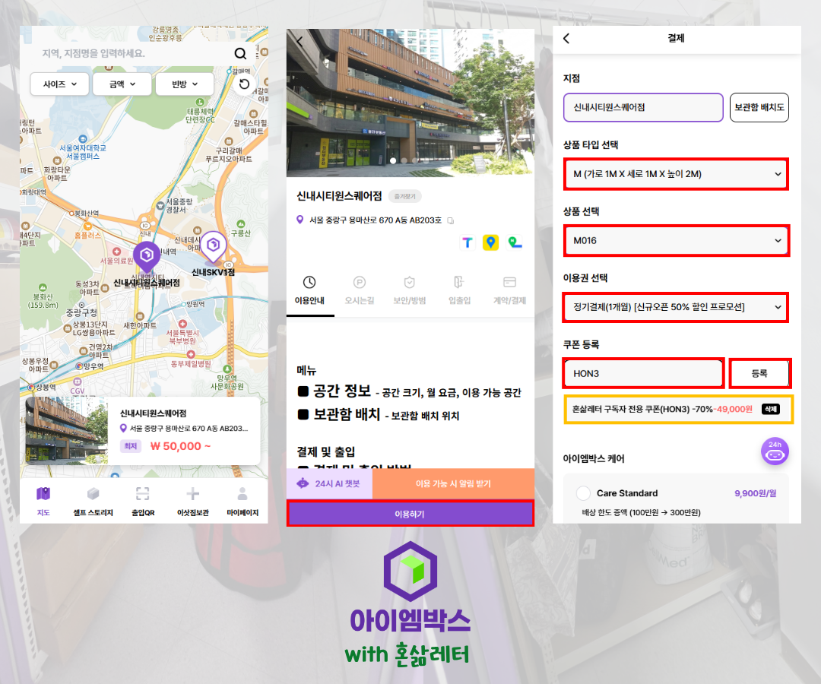The image size is (821, 684).
Task: Click the 보관함 배치도 button
Action: (x=759, y=107)
